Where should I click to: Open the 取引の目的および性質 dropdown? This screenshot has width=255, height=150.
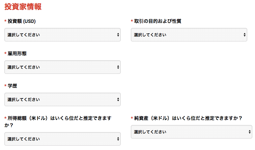click(x=189, y=35)
